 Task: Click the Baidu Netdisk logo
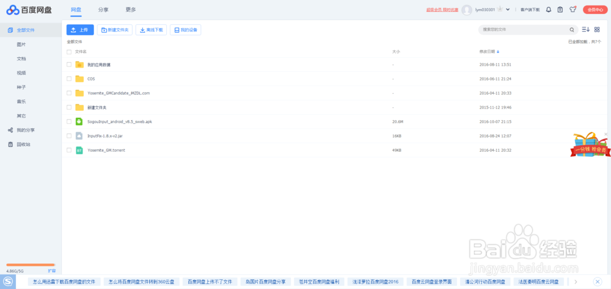coord(29,10)
